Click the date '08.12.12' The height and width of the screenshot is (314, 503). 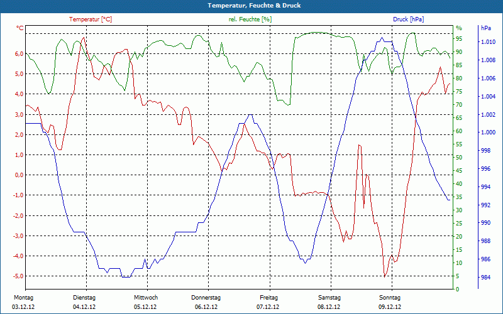point(329,307)
